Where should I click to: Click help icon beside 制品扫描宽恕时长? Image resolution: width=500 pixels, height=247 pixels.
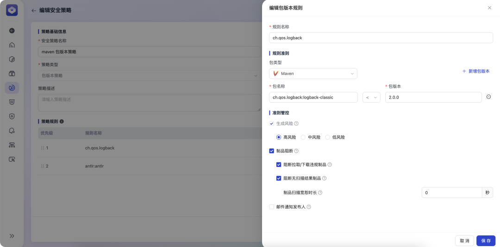320,192
